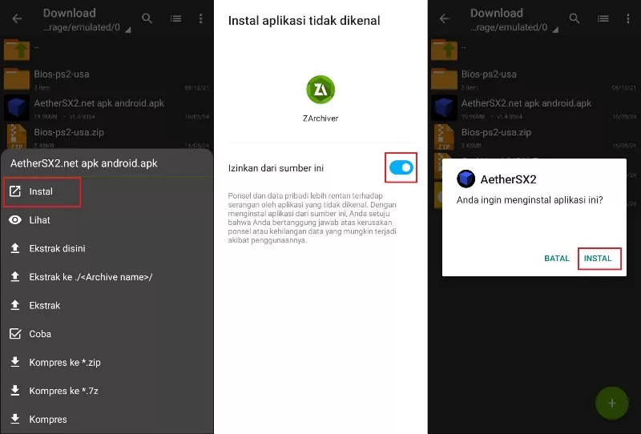Open list view options in right panel
The image size is (641, 434).
coord(603,18)
